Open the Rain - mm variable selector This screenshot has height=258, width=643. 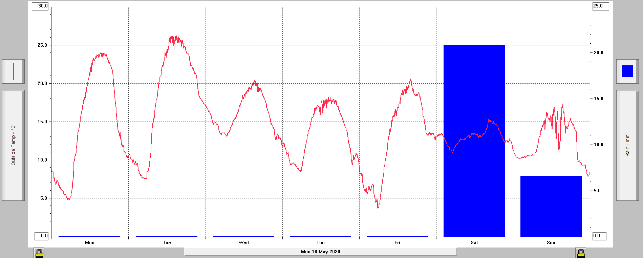pos(627,146)
